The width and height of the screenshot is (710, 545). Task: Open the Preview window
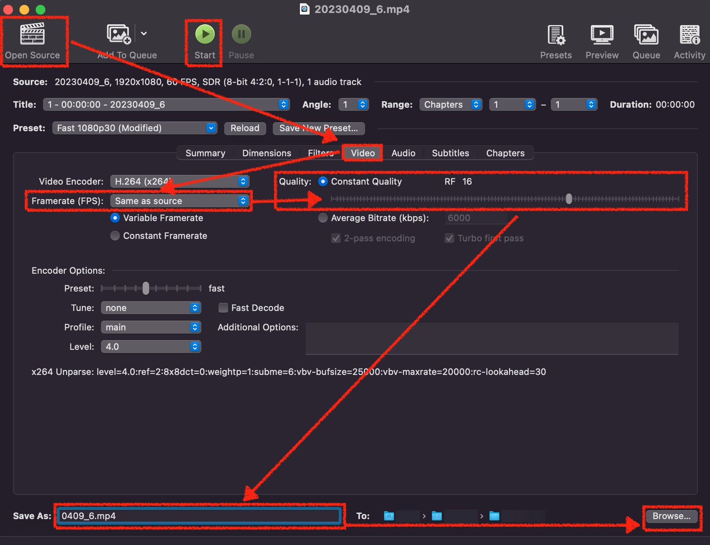601,40
